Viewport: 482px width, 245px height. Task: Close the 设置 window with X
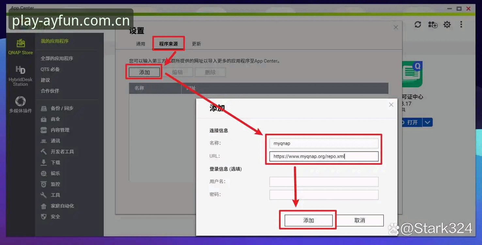(x=396, y=27)
